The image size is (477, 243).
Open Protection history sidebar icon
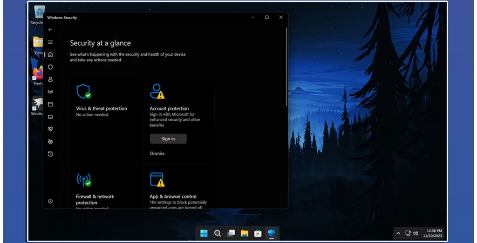[x=50, y=154]
